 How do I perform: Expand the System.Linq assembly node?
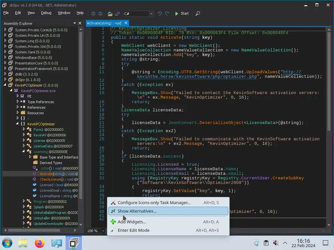pyautogui.click(x=5, y=41)
